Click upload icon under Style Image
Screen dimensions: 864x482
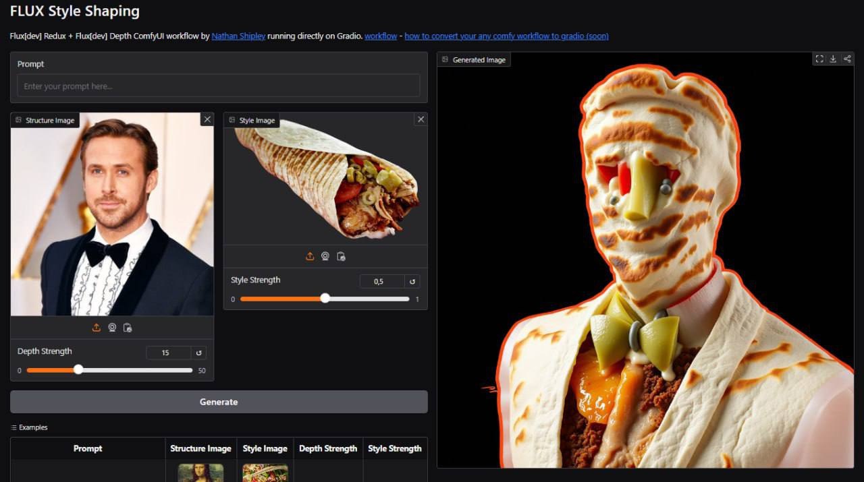(x=310, y=256)
